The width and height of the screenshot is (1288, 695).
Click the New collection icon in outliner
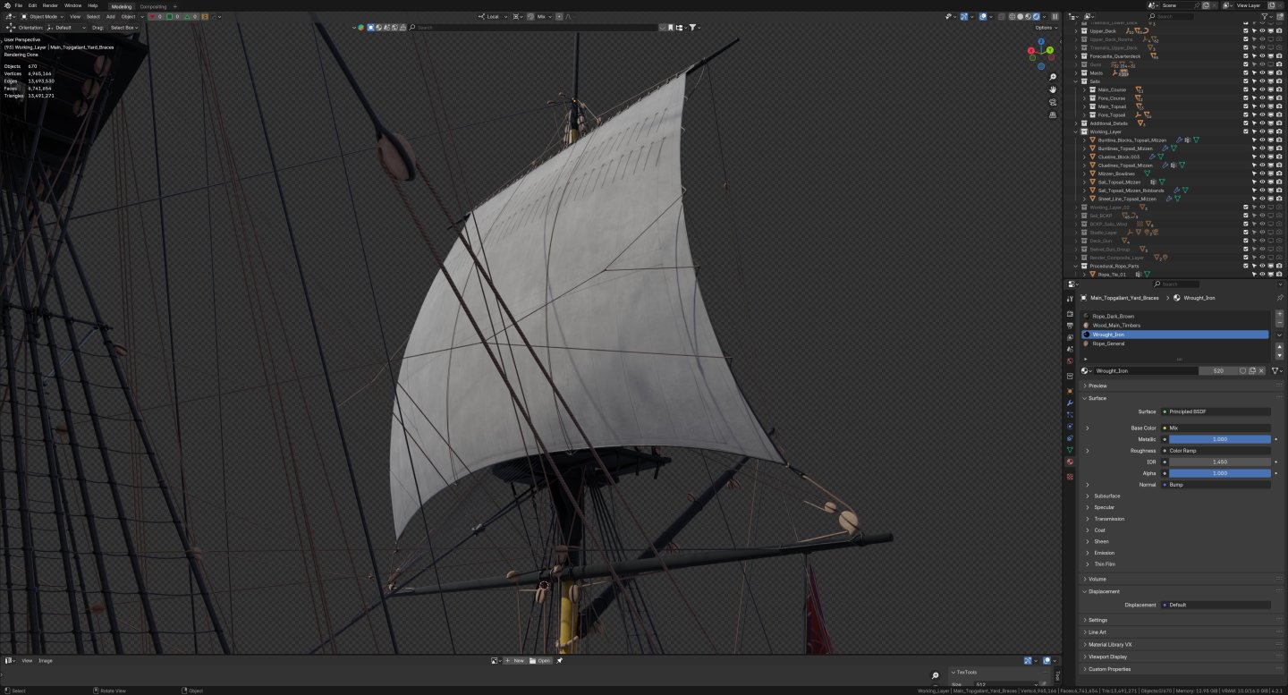(1280, 16)
